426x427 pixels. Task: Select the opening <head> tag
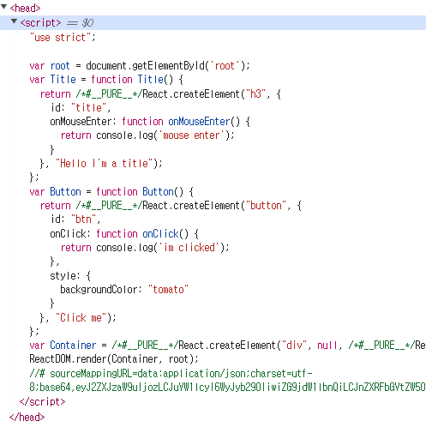pyautogui.click(x=25, y=9)
